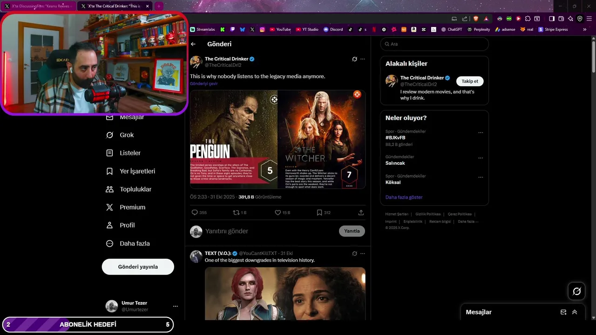The height and width of the screenshot is (335, 596).
Task: Open Grok in the left sidebar
Action: (120, 135)
